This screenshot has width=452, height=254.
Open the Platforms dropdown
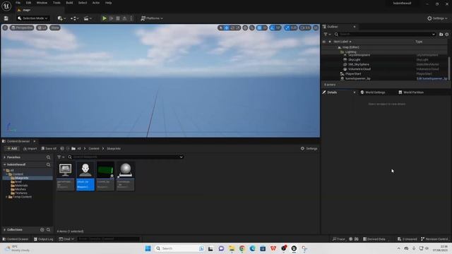(x=152, y=18)
